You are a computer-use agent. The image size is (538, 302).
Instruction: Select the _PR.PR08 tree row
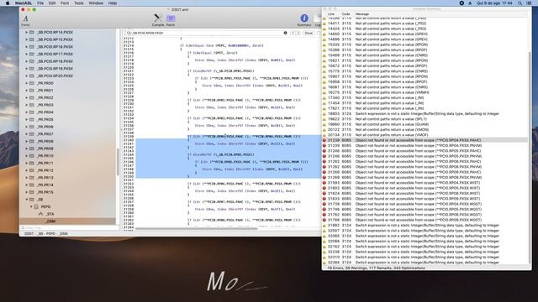click(68, 141)
